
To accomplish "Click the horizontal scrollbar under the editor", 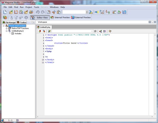I will point(95,117).
